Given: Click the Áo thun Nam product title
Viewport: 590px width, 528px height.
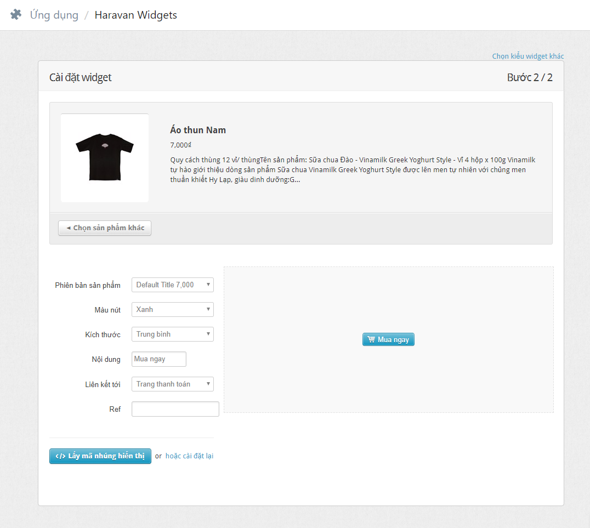Looking at the screenshot, I should tap(198, 130).
